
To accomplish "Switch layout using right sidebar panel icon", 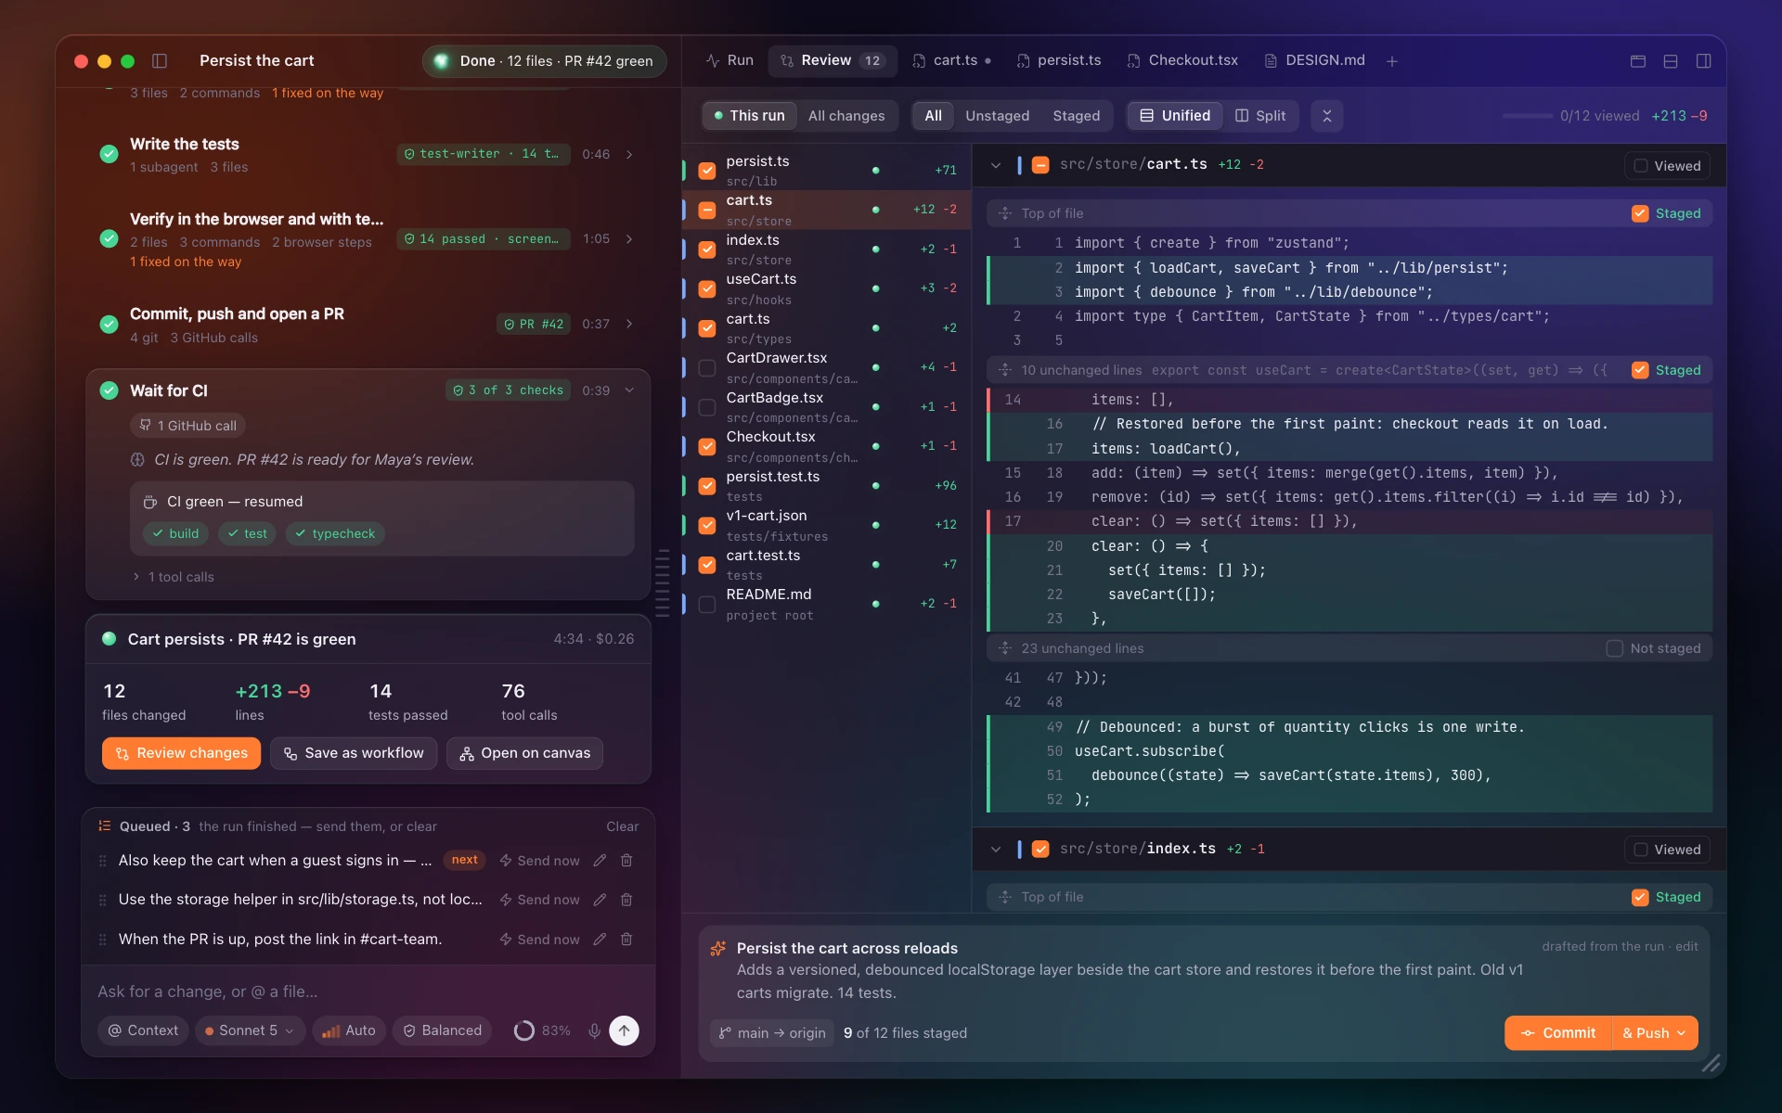I will (x=1703, y=61).
